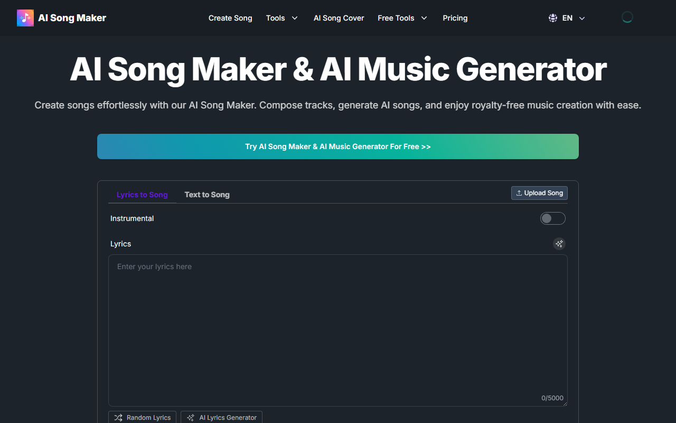The width and height of the screenshot is (676, 423).
Task: Toggle the Instrumental switch
Action: coord(553,218)
